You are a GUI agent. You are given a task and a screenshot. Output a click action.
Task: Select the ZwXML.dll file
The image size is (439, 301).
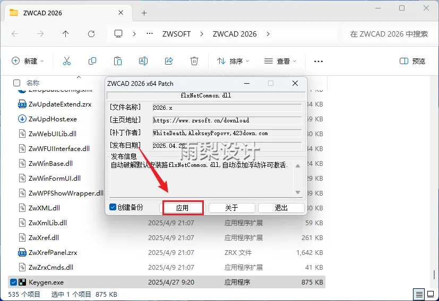point(44,208)
